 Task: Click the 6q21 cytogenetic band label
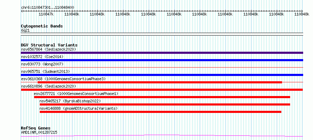click(25, 30)
